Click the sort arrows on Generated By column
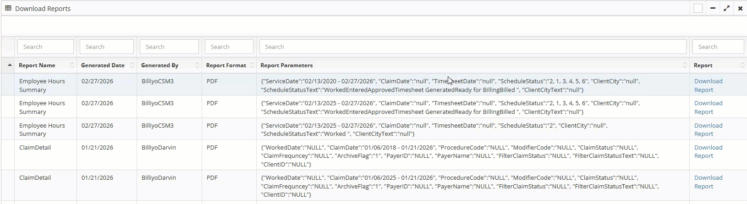 tap(197, 65)
